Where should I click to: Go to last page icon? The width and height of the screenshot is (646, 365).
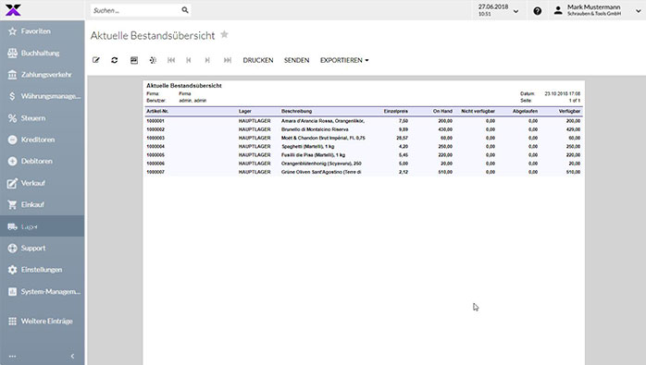pos(228,60)
